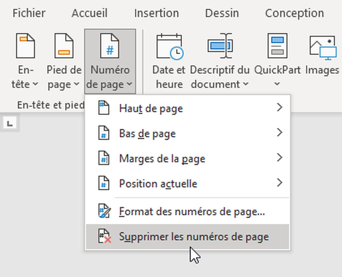Image resolution: width=342 pixels, height=277 pixels.
Task: Insert Date et heure
Action: pos(169,62)
